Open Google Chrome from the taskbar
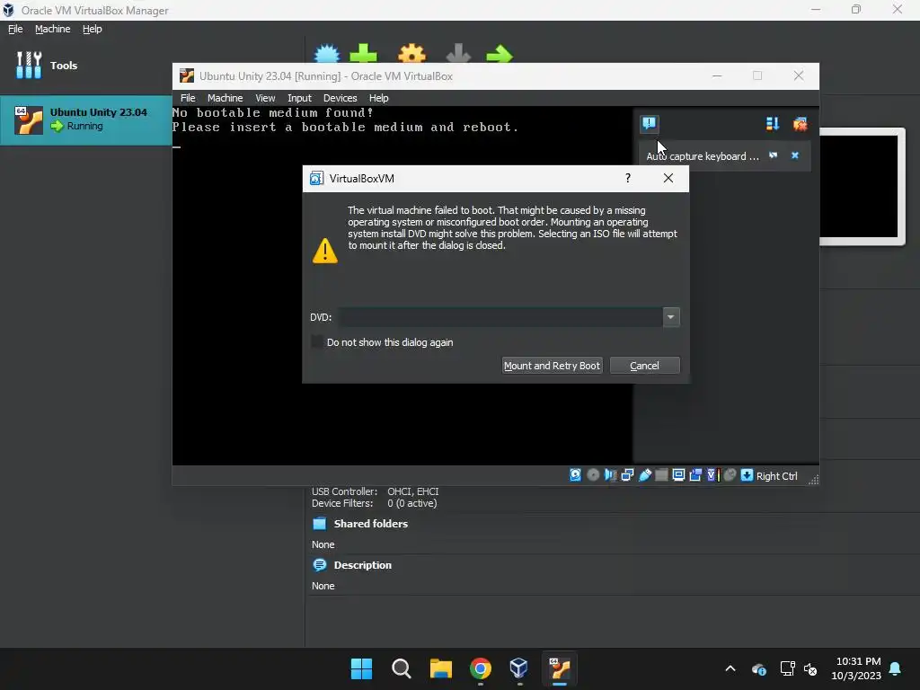Viewport: 920px width, 690px height. tap(480, 668)
